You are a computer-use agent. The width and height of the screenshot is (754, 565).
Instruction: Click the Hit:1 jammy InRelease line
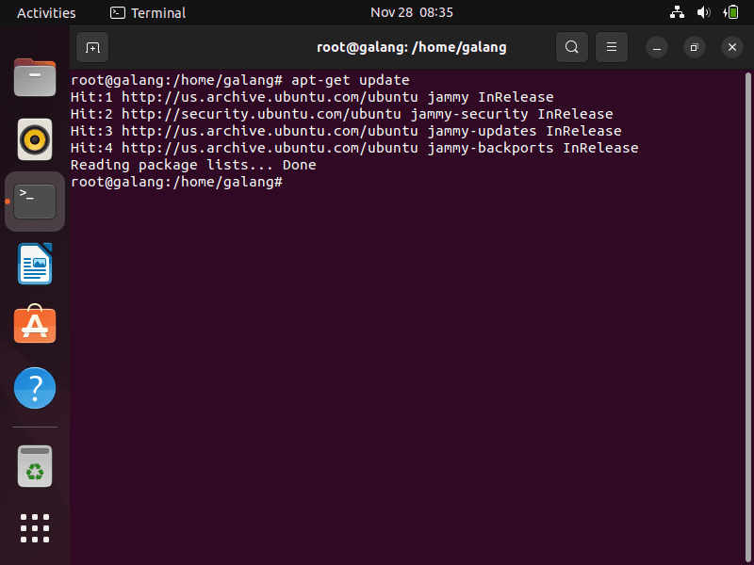pos(312,97)
